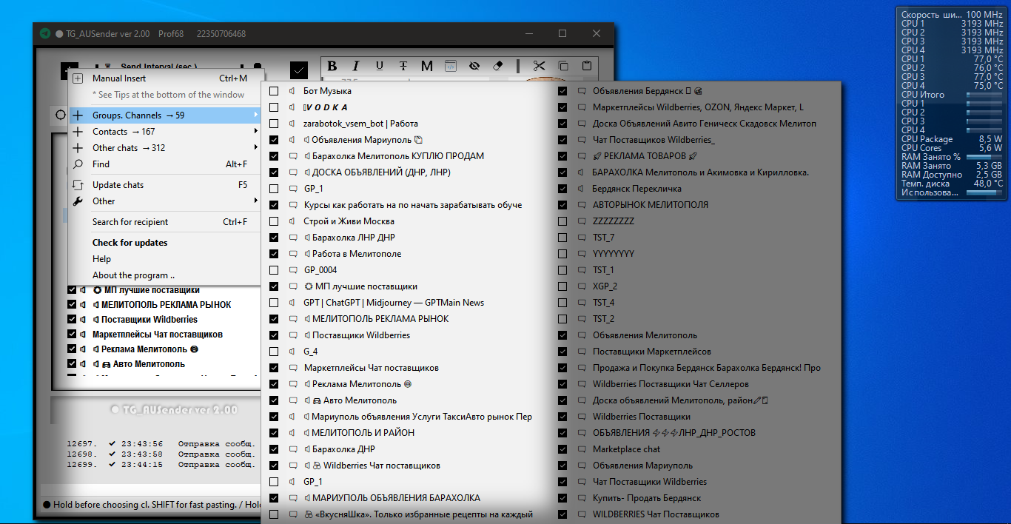
Task: Apply bold formatting in the message toolbar
Action: pos(332,66)
